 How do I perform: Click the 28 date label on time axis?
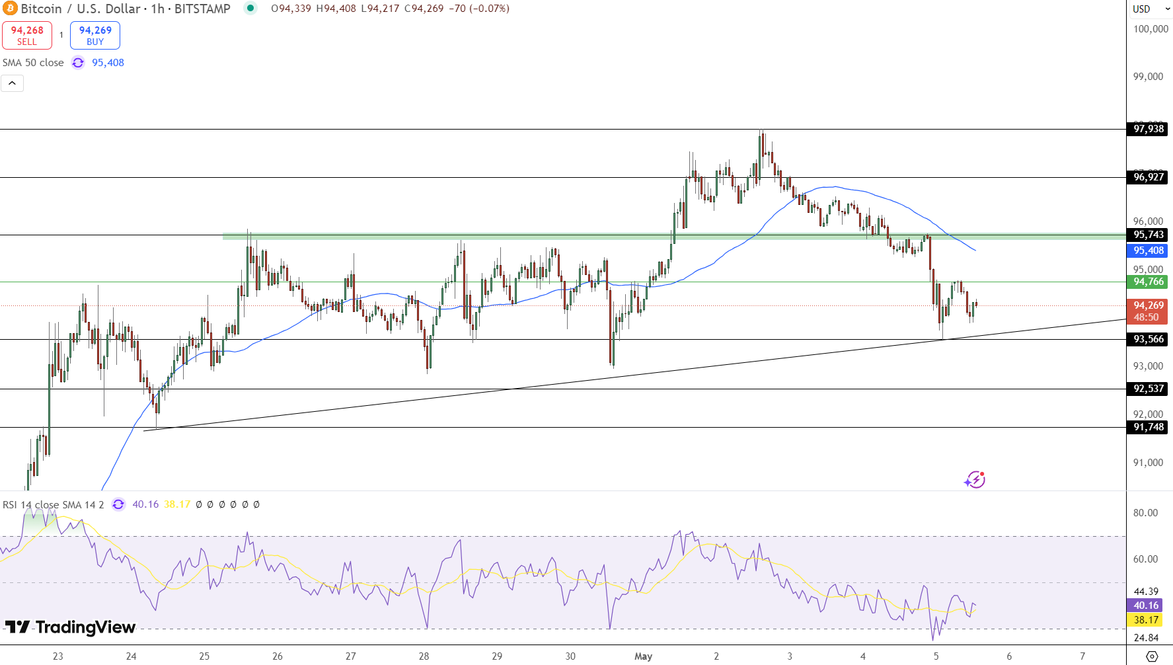coord(424,656)
